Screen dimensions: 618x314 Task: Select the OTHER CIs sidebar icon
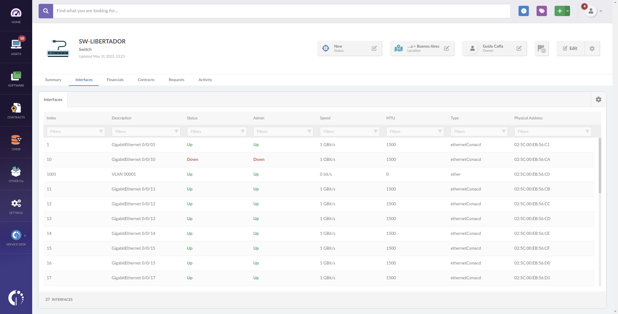click(16, 173)
